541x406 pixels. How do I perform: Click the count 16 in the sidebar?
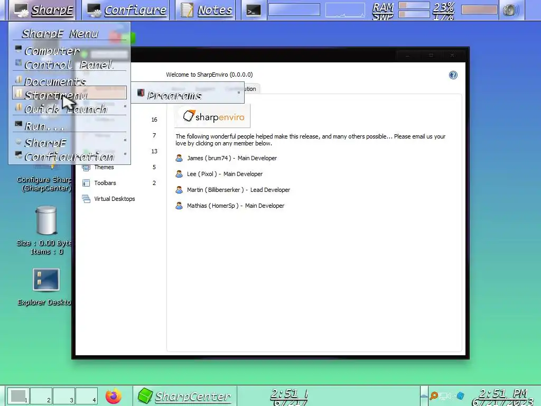tap(154, 120)
